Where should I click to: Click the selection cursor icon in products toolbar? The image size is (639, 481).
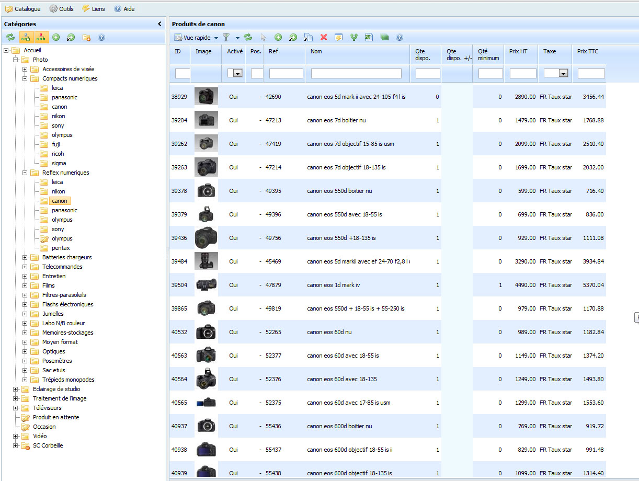pos(263,38)
